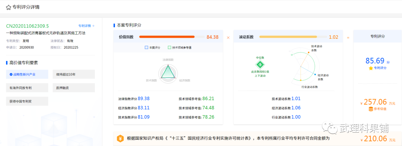Click the 84.38 价值指数 value
The width and height of the screenshot is (402, 146).
tap(213, 37)
